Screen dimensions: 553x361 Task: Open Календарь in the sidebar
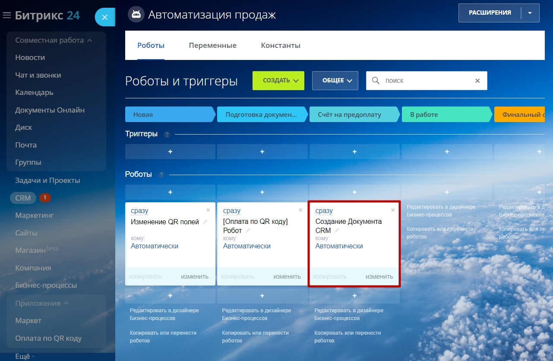tap(35, 92)
